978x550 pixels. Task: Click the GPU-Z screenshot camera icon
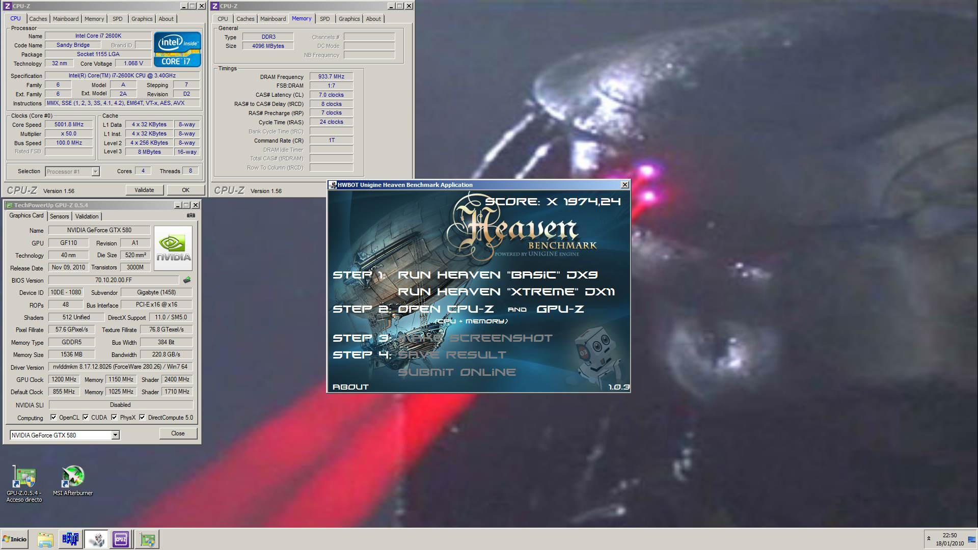click(191, 215)
